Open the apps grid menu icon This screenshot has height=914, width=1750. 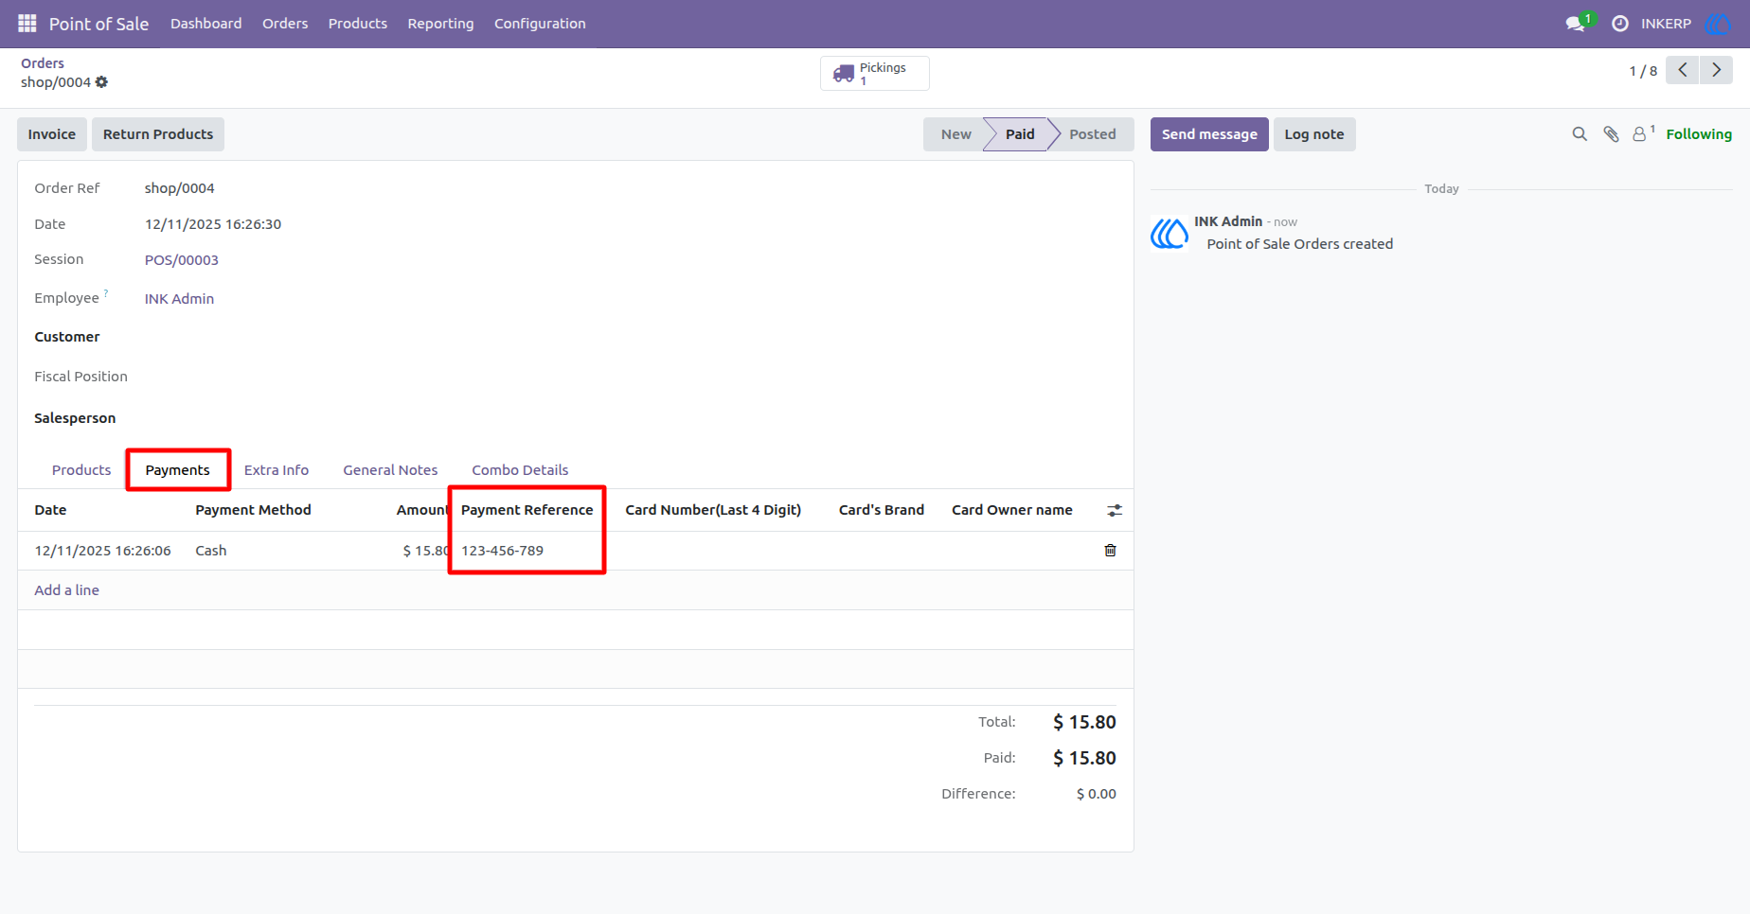point(27,24)
